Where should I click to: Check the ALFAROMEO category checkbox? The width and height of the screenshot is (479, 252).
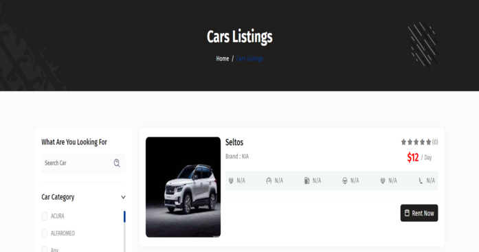tap(45, 233)
